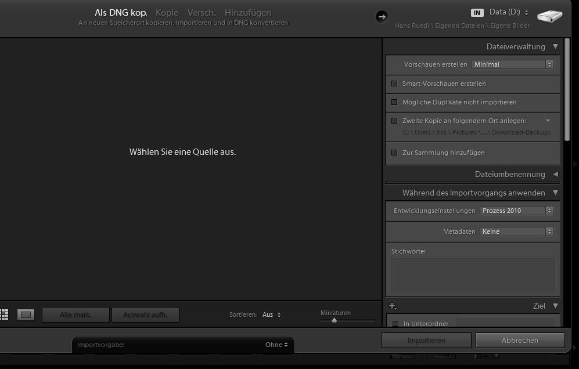Collapse the Dateiverwaltung panel
579x369 pixels.
pyautogui.click(x=555, y=46)
